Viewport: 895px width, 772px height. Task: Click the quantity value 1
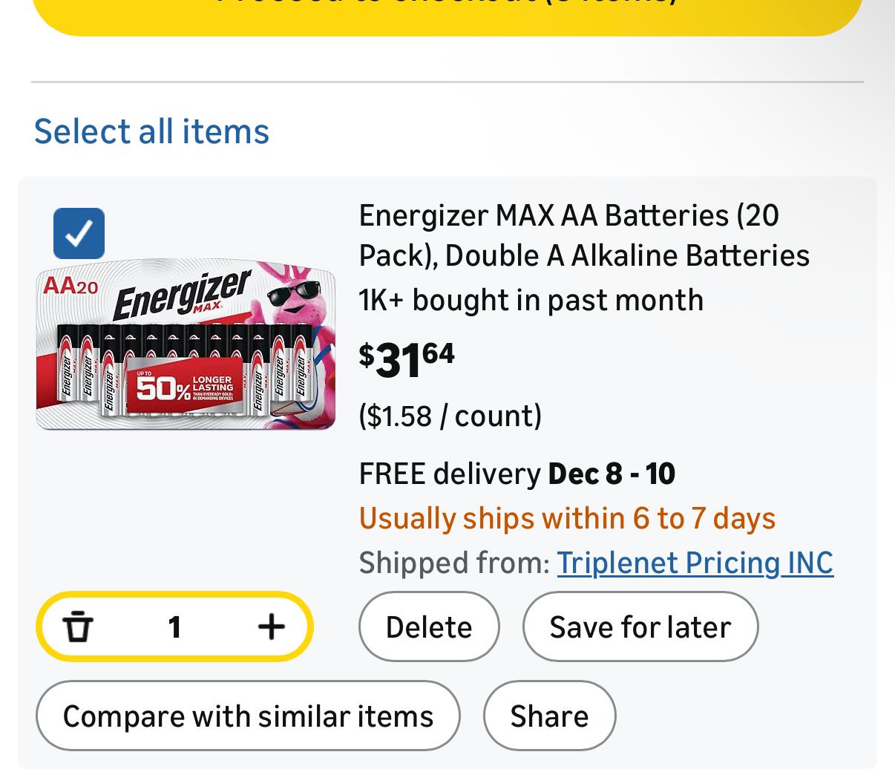[x=174, y=627]
